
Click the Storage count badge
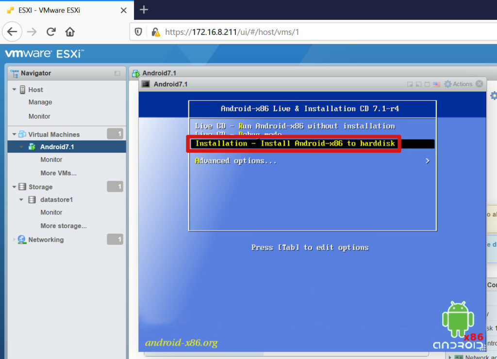pyautogui.click(x=115, y=187)
